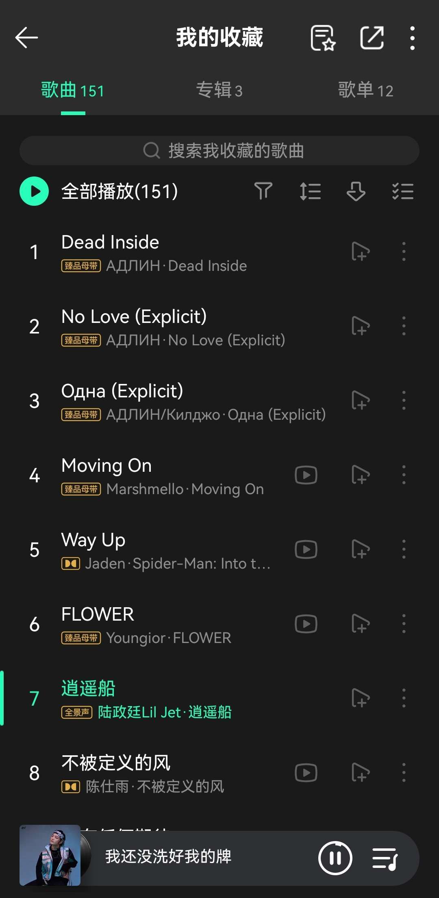Open the now-playing album cover thumbnail
439x898 pixels.
click(50, 855)
